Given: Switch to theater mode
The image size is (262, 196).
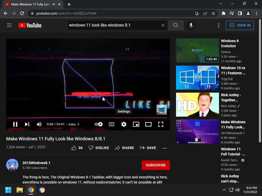Looking at the screenshot, I should (148, 124).
